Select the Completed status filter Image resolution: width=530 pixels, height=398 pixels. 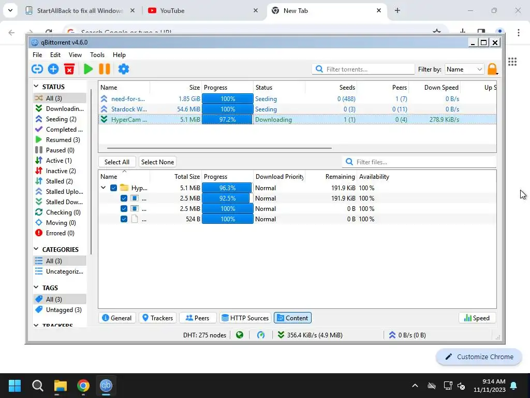pyautogui.click(x=60, y=129)
